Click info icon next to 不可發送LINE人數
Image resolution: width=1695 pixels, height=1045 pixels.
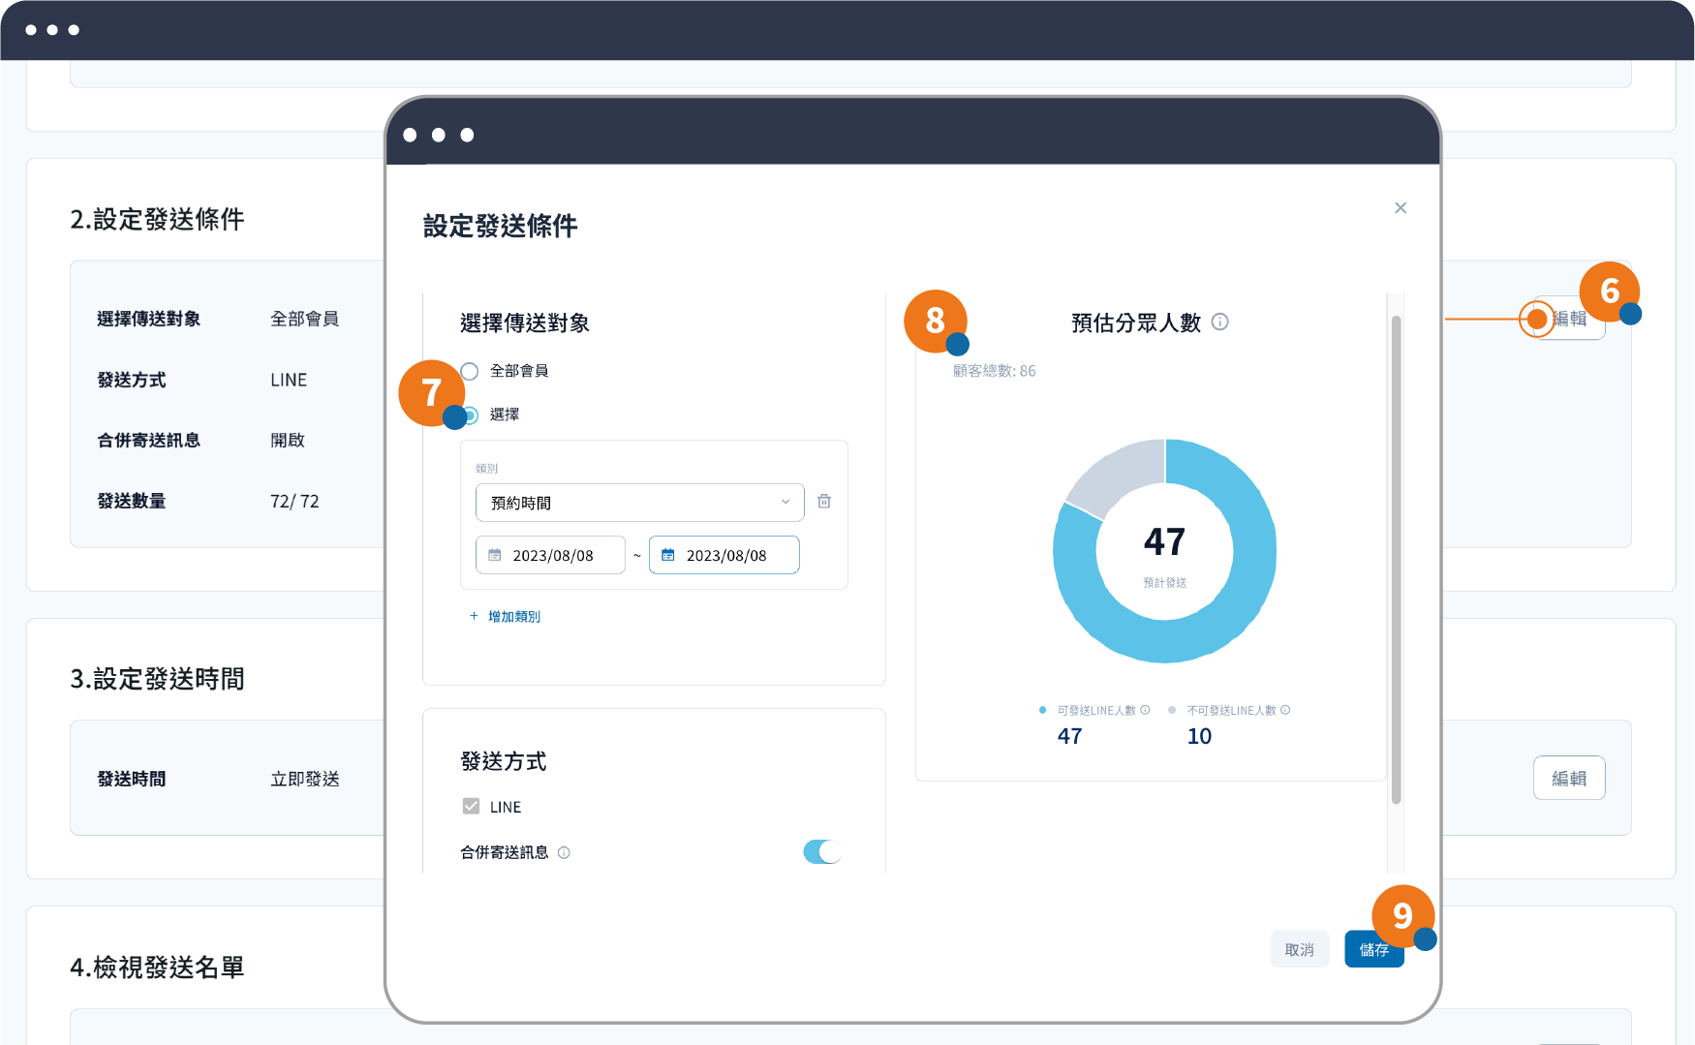[1285, 710]
